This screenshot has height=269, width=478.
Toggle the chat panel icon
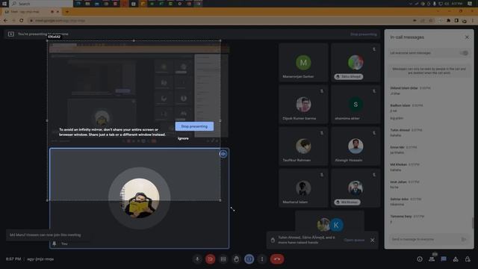444,259
